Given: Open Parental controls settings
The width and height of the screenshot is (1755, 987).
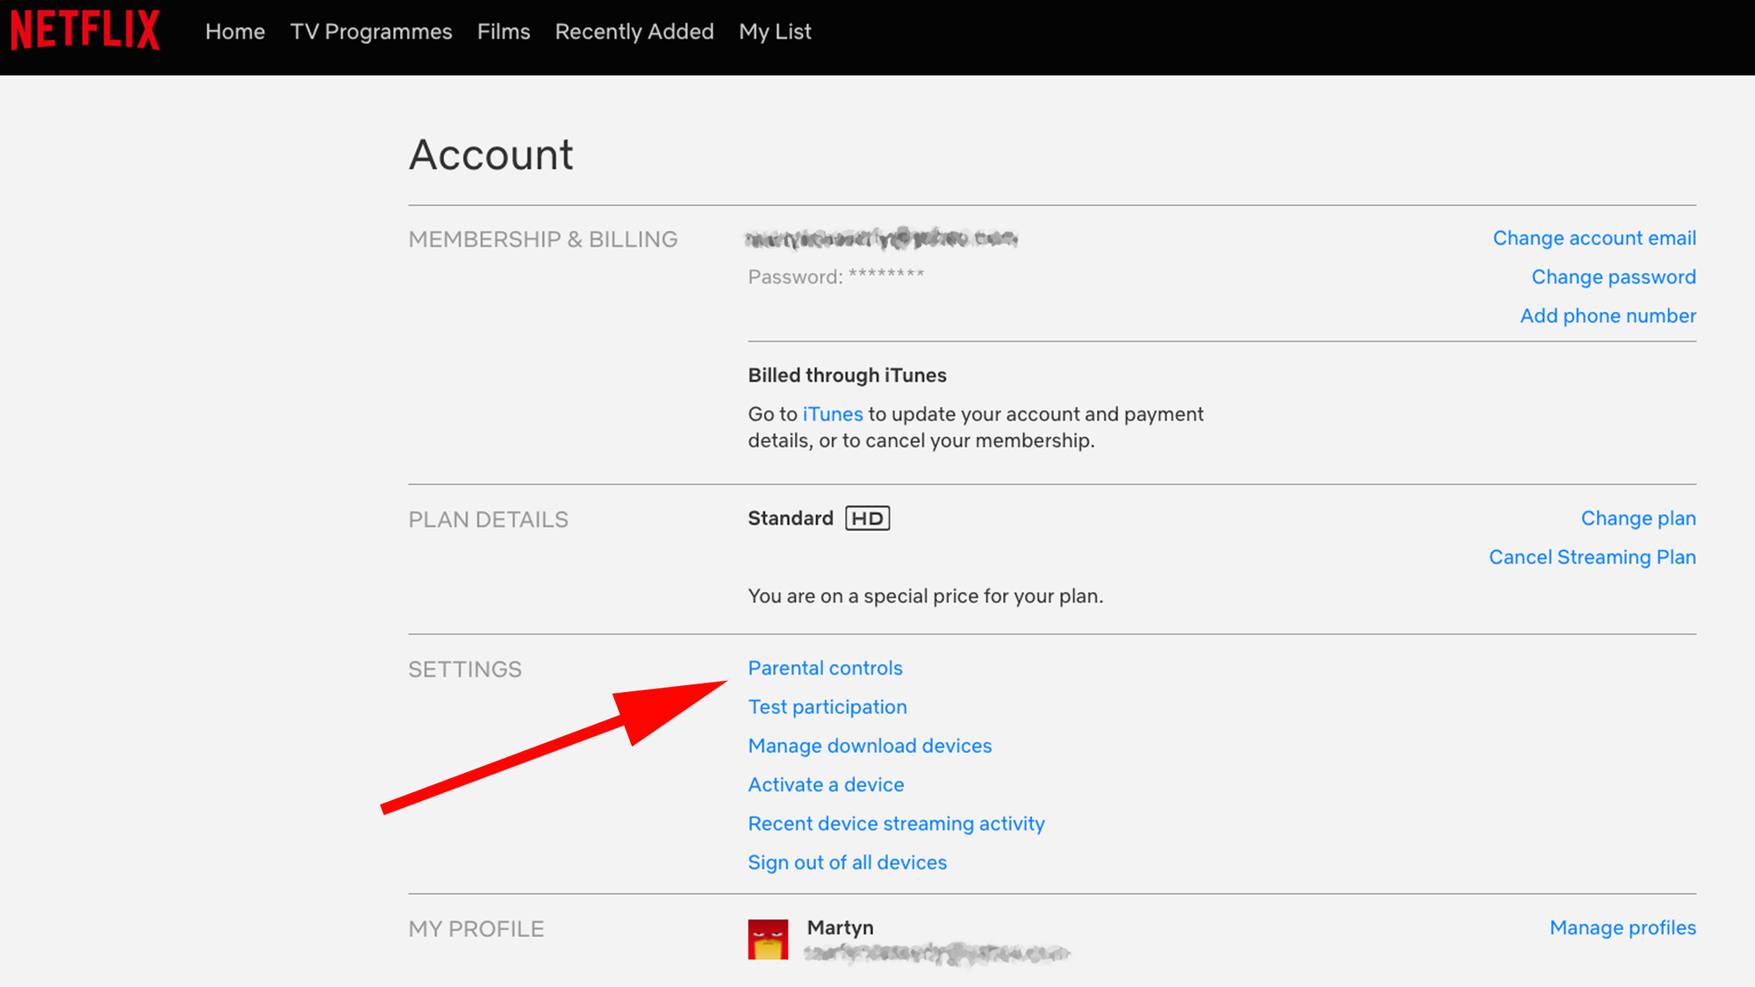Looking at the screenshot, I should click(x=825, y=669).
